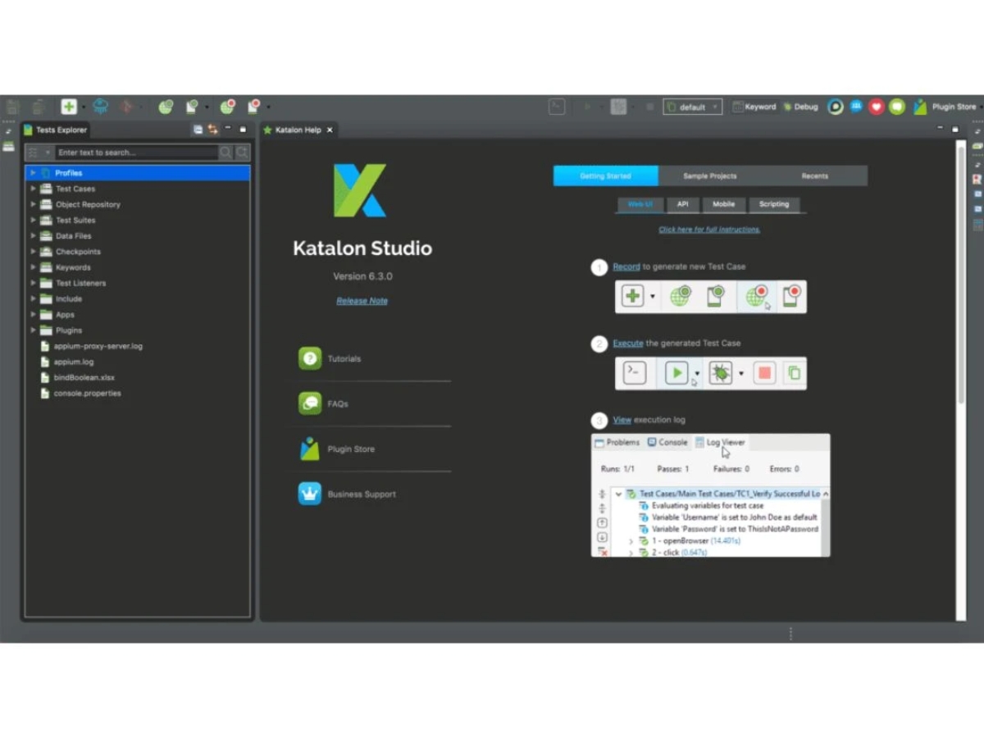Click the Run play button in the toolbar
The image size is (984, 738).
[587, 107]
